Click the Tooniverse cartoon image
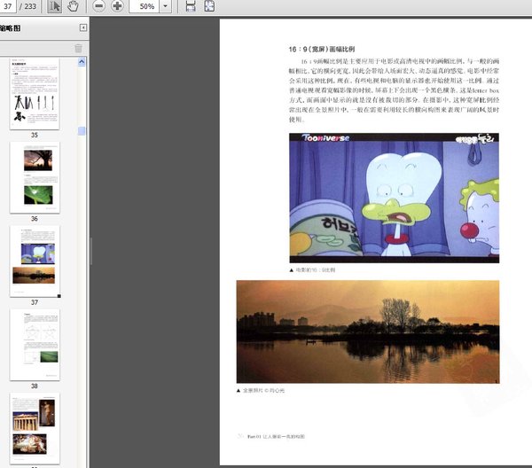The height and width of the screenshot is (468, 532). [395, 198]
